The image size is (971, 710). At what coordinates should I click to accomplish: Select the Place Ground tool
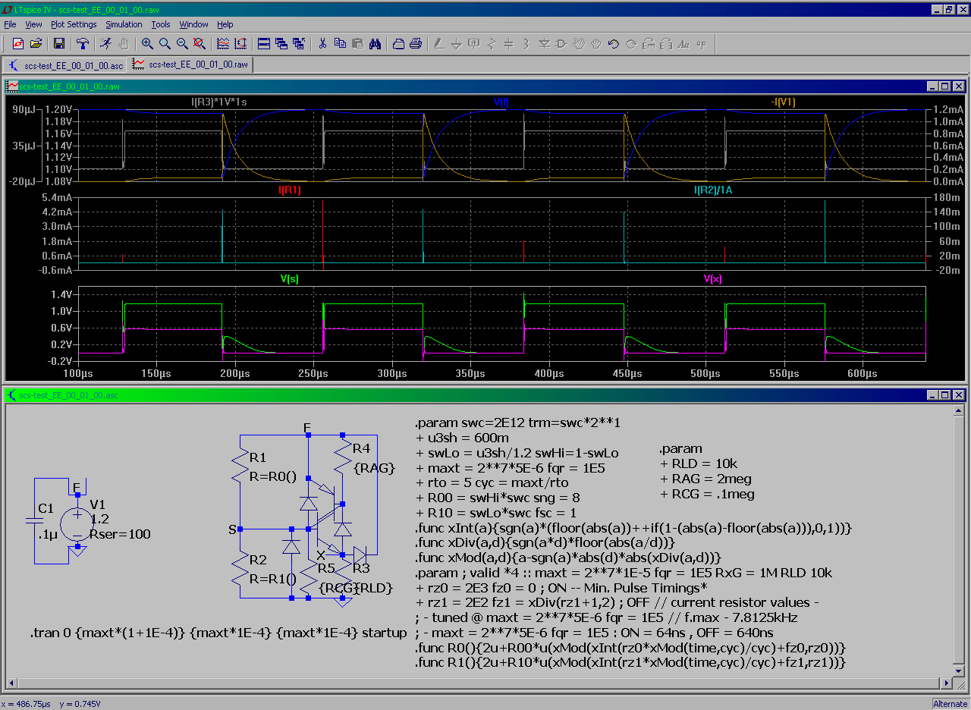click(457, 44)
